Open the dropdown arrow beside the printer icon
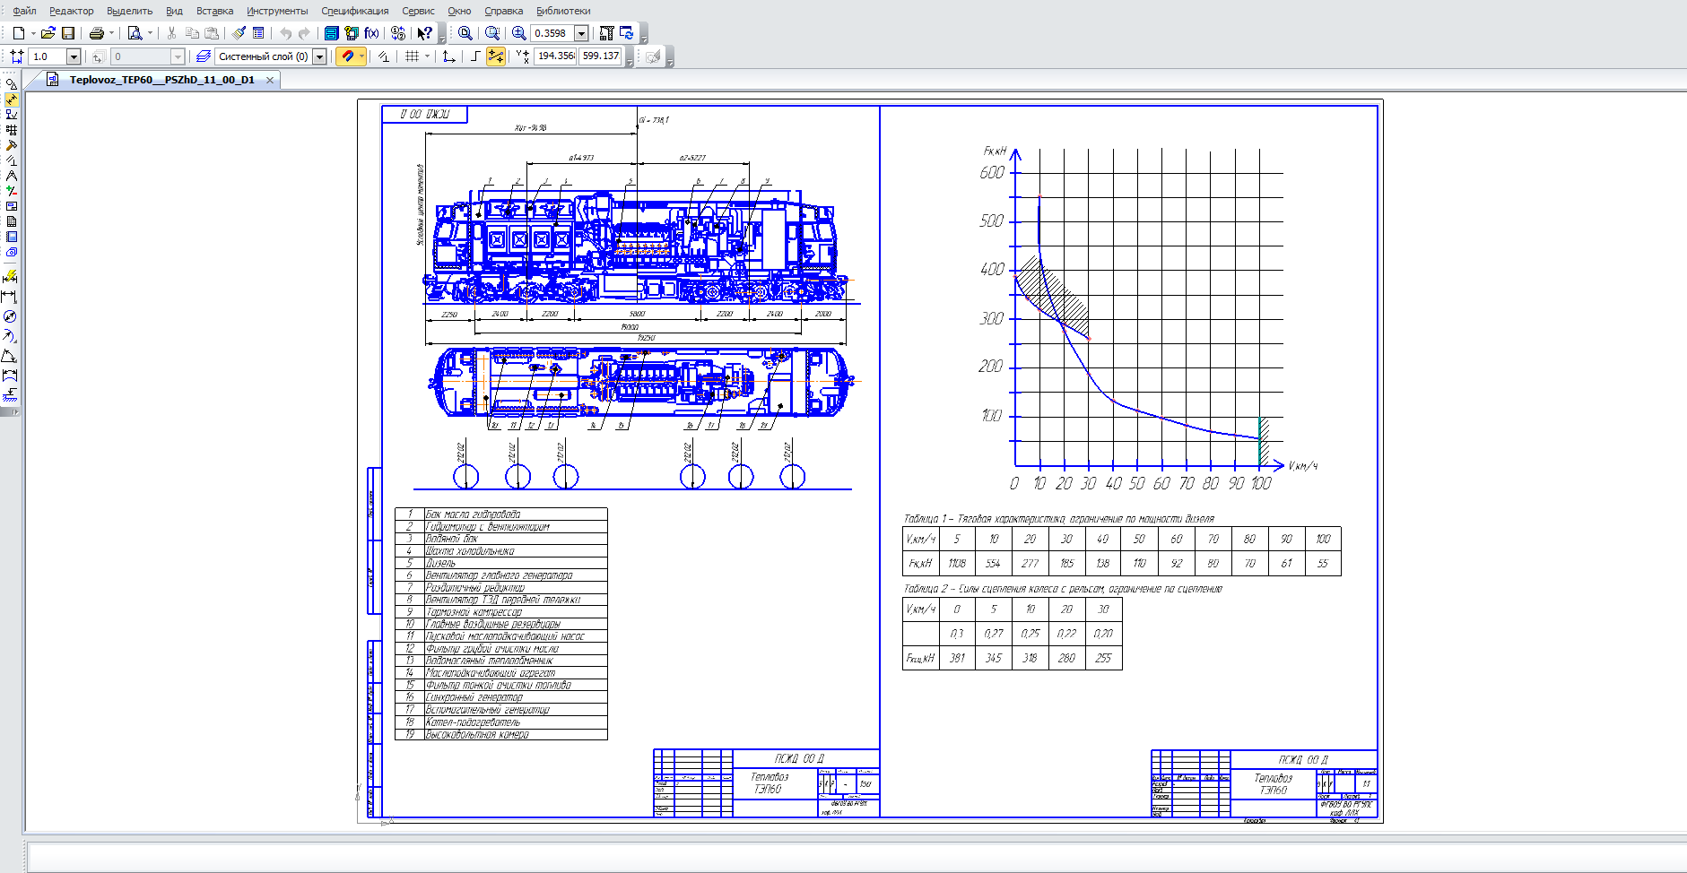 (111, 33)
